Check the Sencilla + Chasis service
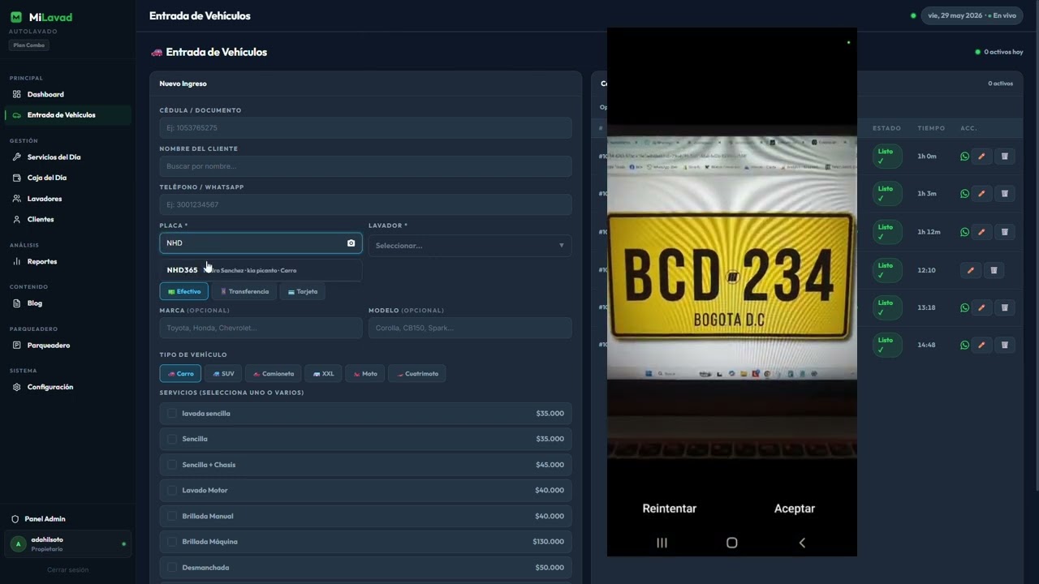Image resolution: width=1039 pixels, height=584 pixels. 172,465
